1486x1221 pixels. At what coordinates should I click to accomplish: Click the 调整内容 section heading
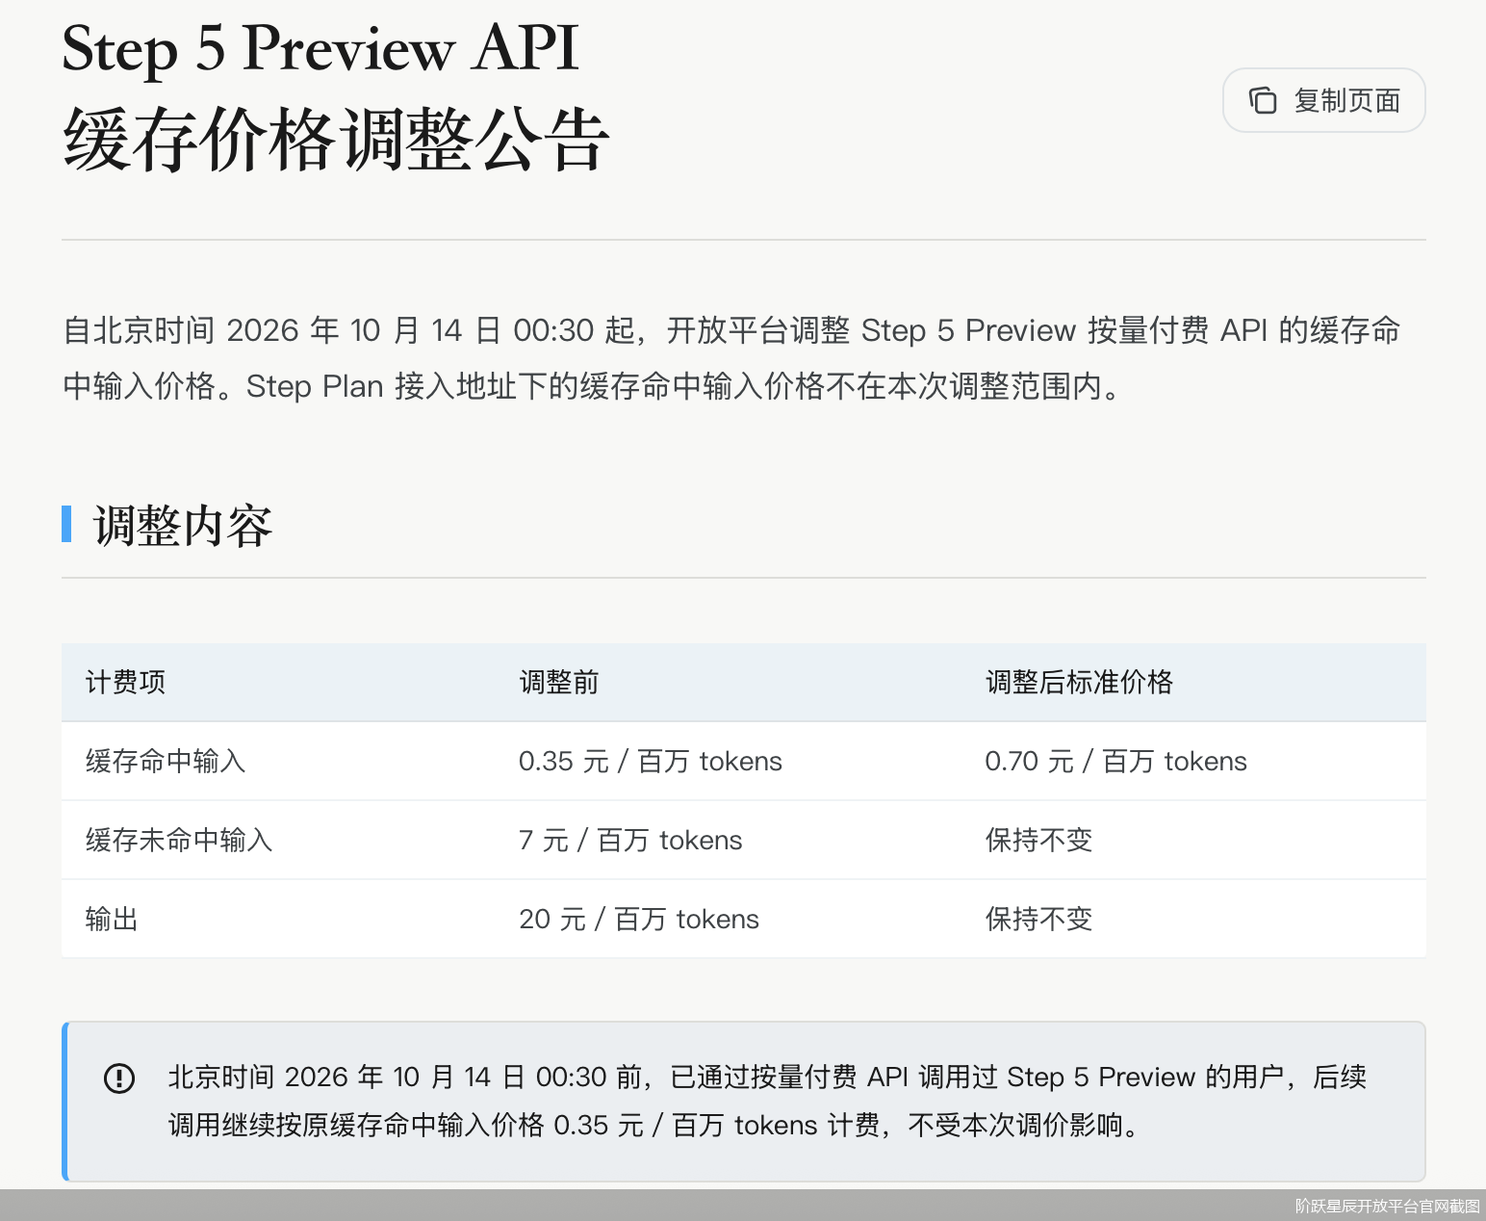183,526
